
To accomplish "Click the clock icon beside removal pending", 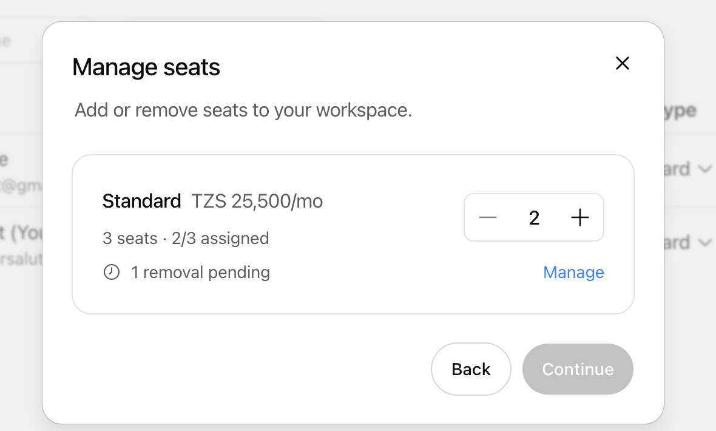I will point(112,272).
